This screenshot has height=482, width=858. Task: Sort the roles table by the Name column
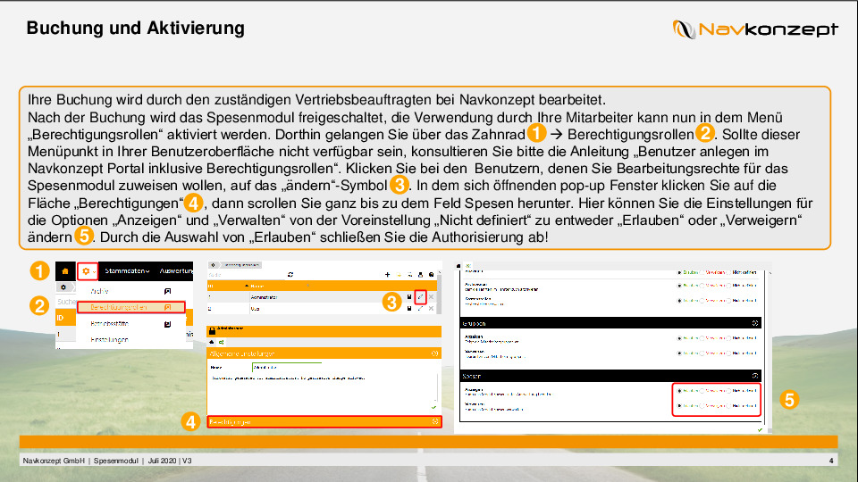point(257,286)
